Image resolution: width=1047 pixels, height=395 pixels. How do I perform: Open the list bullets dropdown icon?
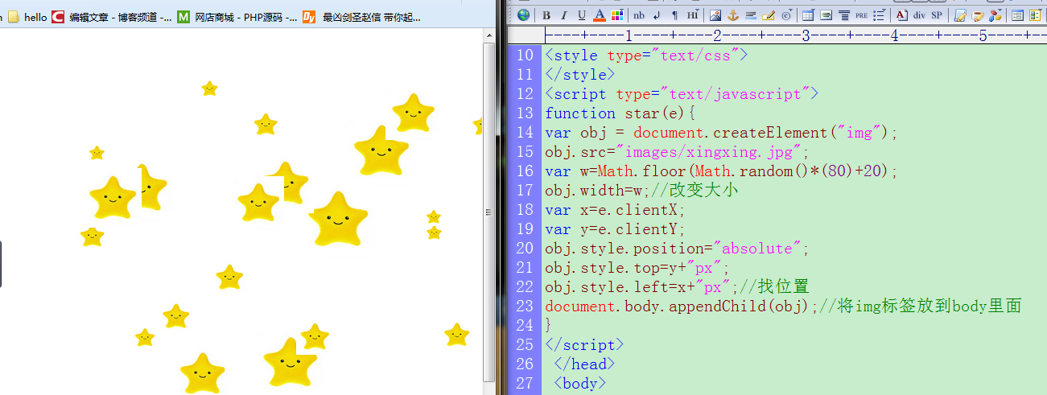[x=880, y=14]
